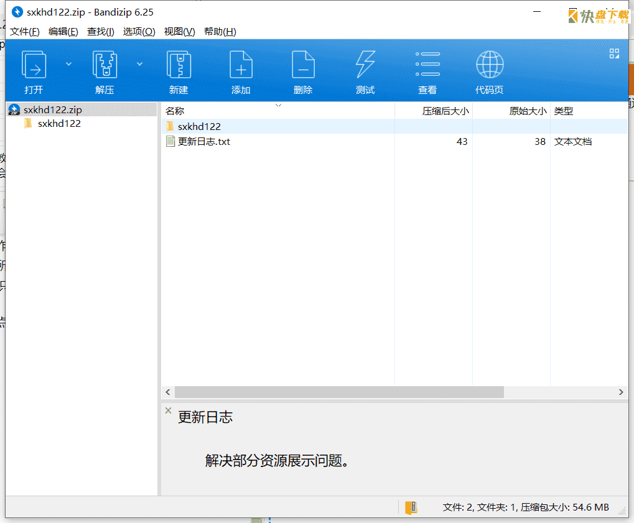Click the Test (测试) archive icon
This screenshot has height=523, width=634.
click(365, 65)
